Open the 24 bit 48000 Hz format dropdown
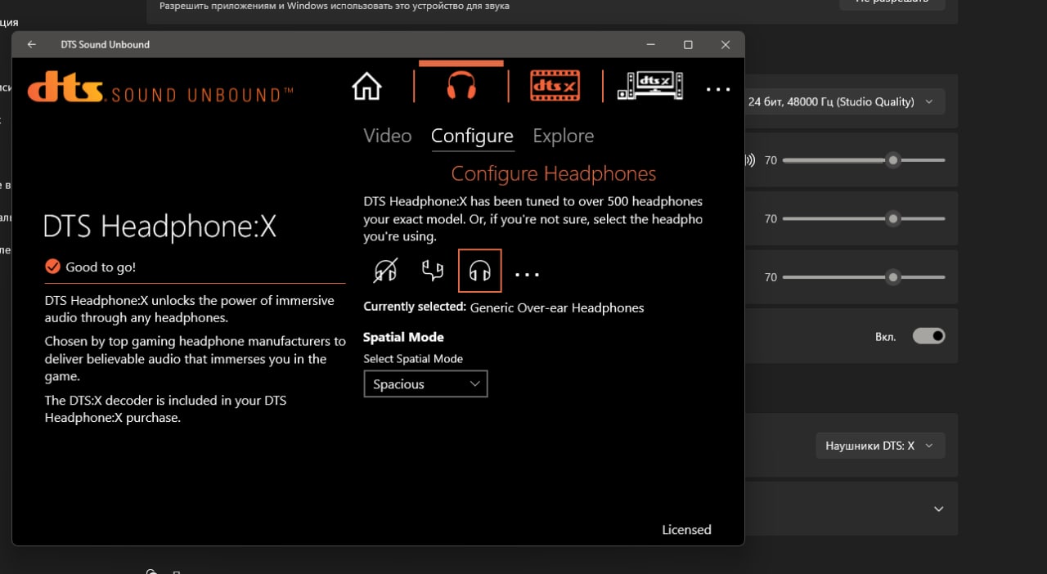Image resolution: width=1047 pixels, height=574 pixels. [x=842, y=102]
